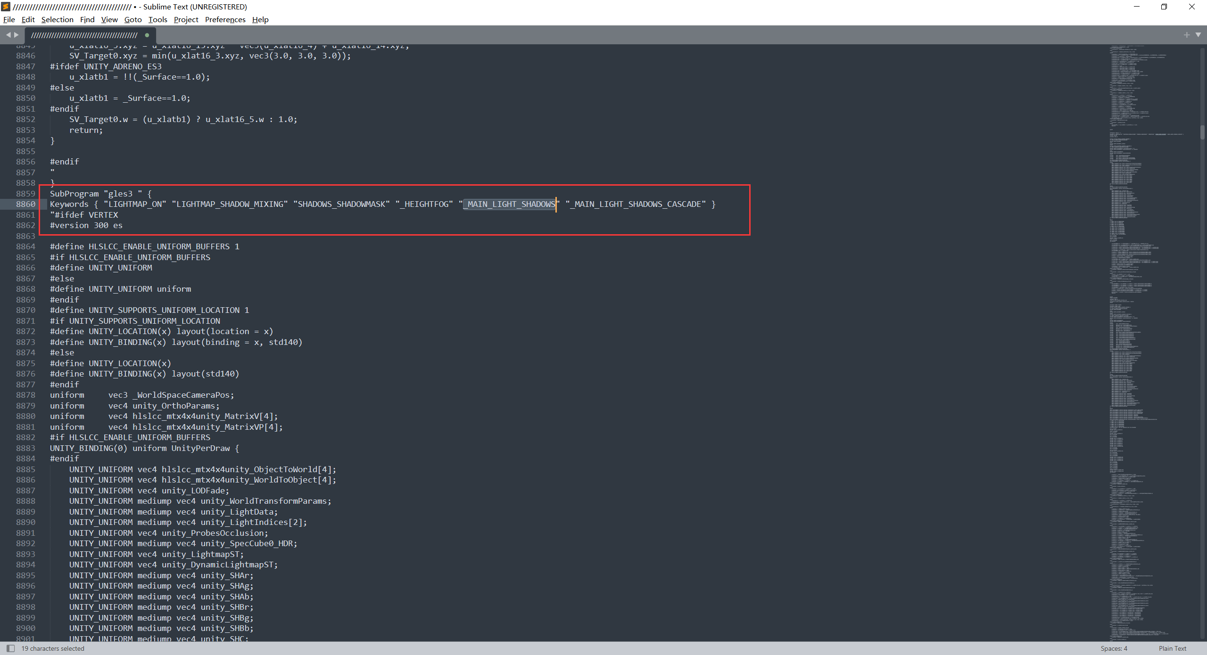The width and height of the screenshot is (1207, 655).
Task: Click "_WorldSpaceCameraPos" uniform declaration
Action: (x=142, y=395)
